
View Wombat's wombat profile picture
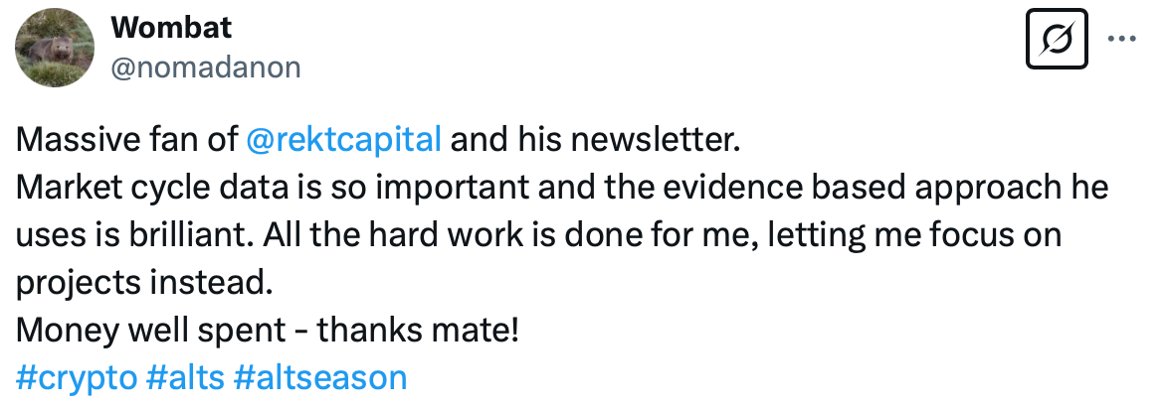click(x=55, y=48)
